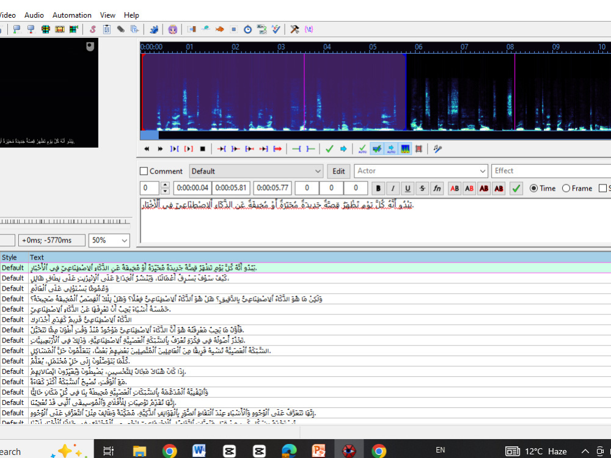Toggle karaoke mode microphone icon
Image resolution: width=611 pixels, height=458 pixels.
click(x=437, y=149)
